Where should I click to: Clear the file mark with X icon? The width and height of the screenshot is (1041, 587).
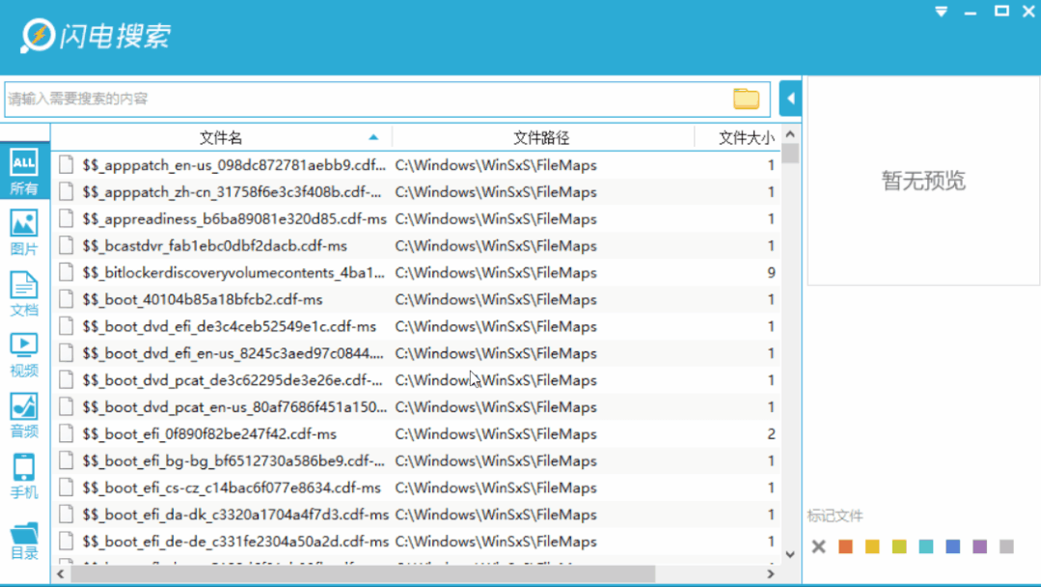click(818, 546)
